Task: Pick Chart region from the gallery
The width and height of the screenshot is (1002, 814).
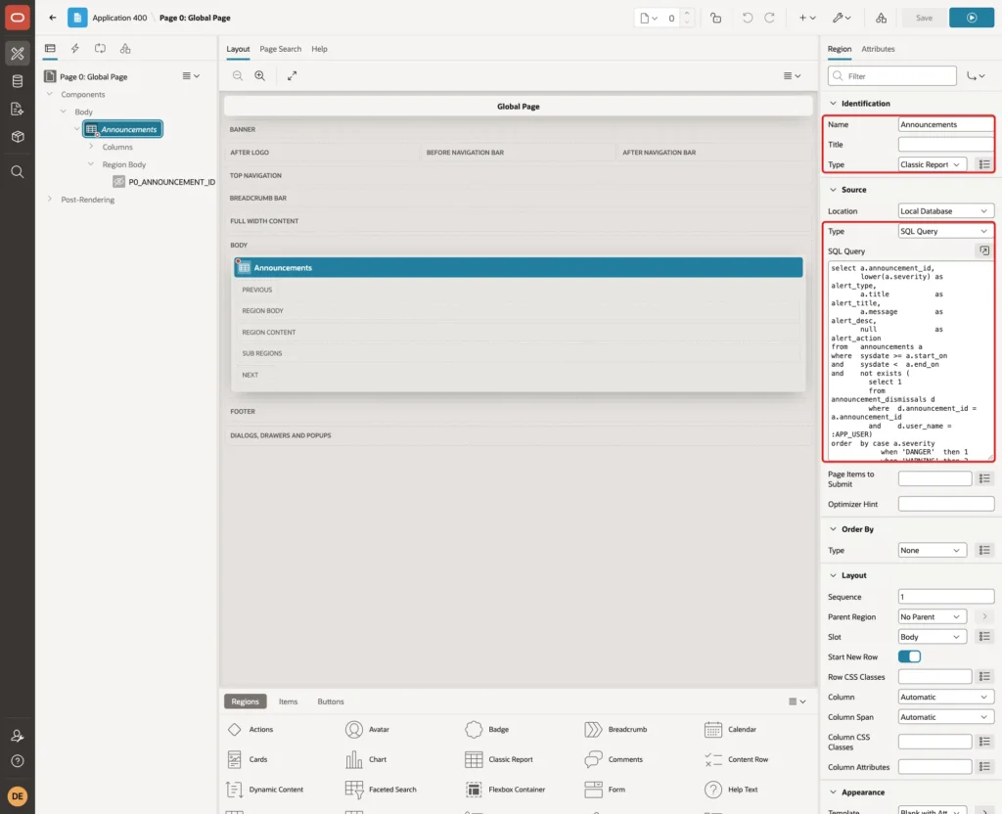Action: click(366, 759)
